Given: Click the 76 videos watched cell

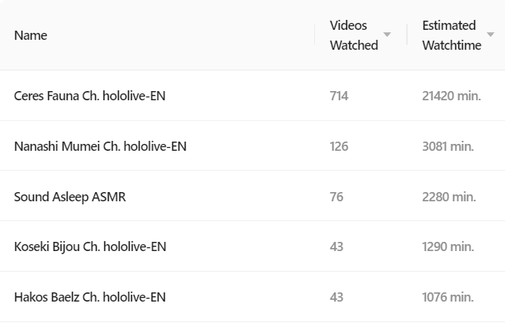Looking at the screenshot, I should tap(336, 197).
